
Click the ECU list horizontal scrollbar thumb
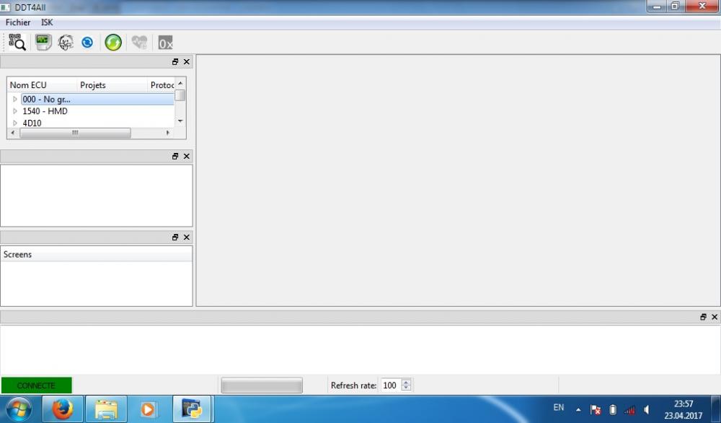[x=76, y=133]
